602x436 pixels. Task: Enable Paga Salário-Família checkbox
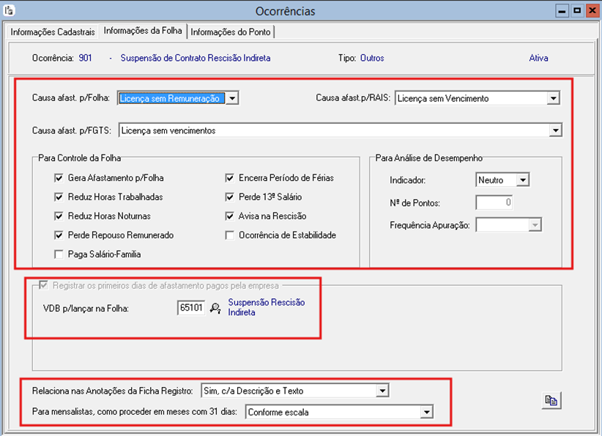59,254
